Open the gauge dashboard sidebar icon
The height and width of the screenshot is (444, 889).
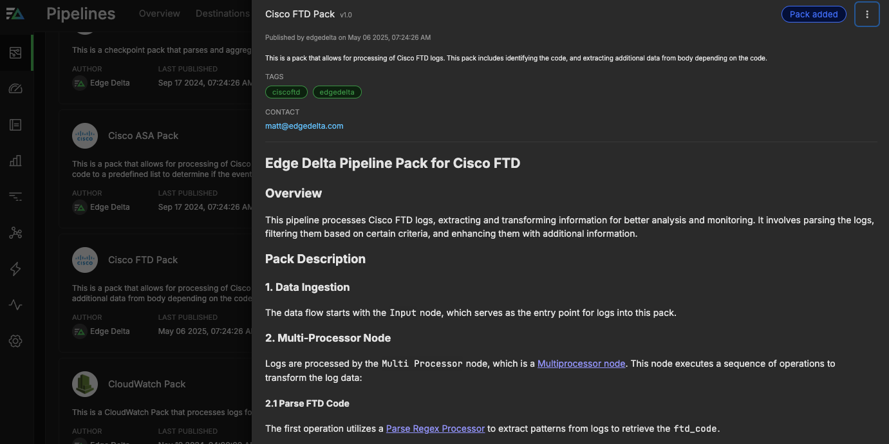point(15,89)
